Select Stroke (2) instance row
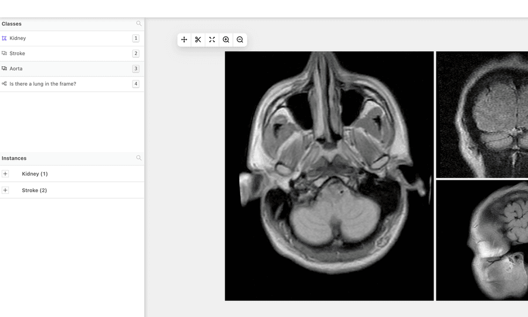The height and width of the screenshot is (317, 528). (72, 190)
